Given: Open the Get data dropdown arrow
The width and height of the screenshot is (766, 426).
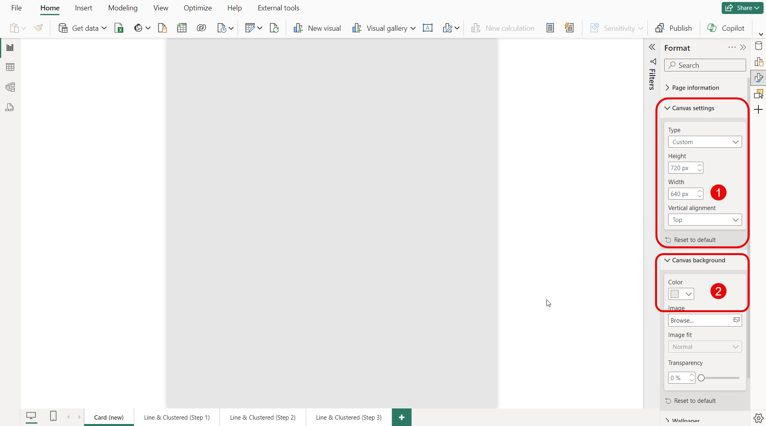Looking at the screenshot, I should pos(104,28).
